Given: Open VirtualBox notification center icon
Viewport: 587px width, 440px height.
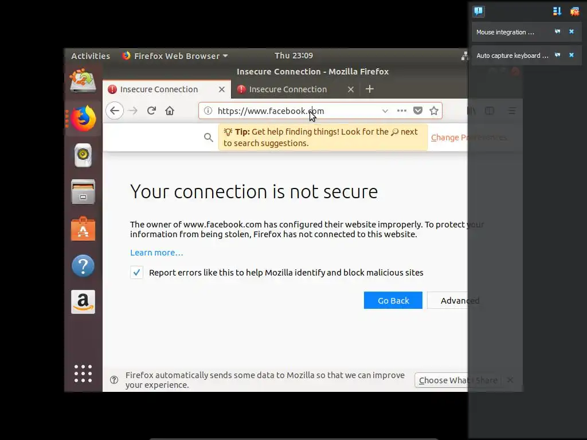Looking at the screenshot, I should click(479, 11).
